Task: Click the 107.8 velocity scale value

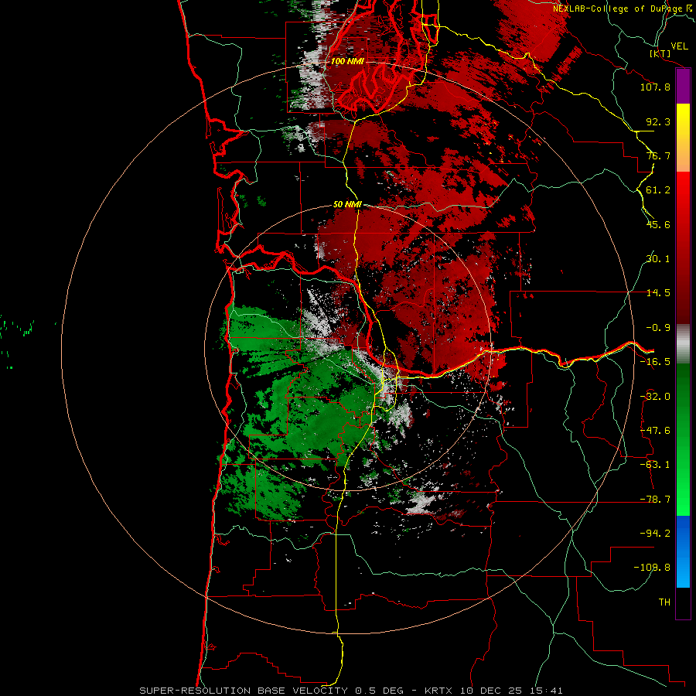Action: click(655, 87)
